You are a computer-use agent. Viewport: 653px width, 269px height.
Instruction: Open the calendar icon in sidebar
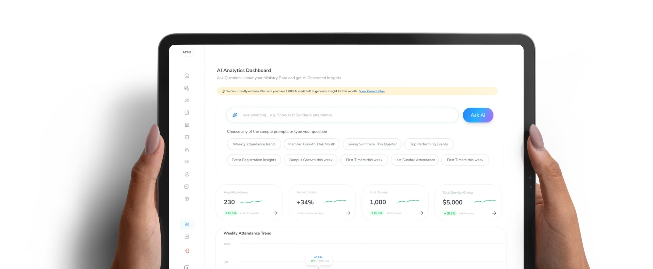point(187,113)
